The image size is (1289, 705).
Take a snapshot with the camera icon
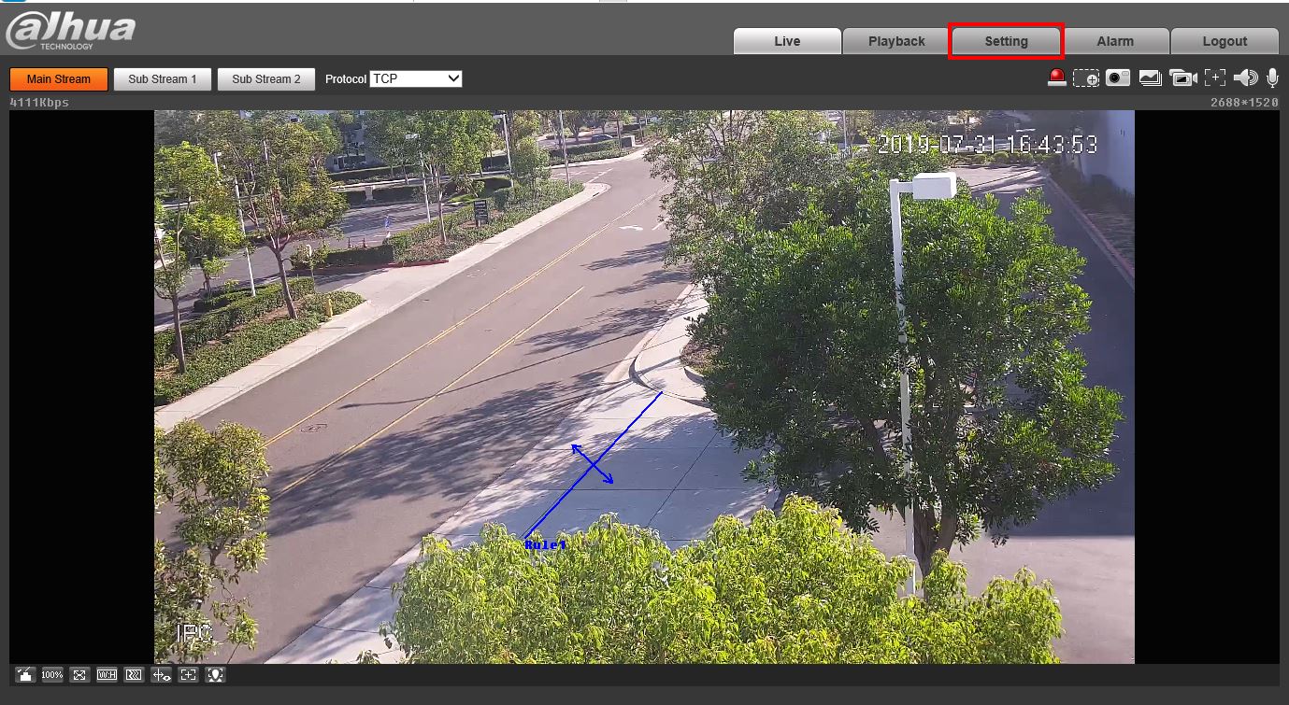(1118, 78)
